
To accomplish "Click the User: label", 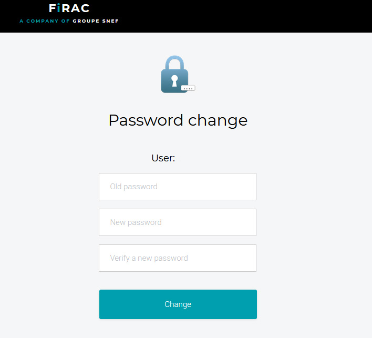I will tap(163, 158).
